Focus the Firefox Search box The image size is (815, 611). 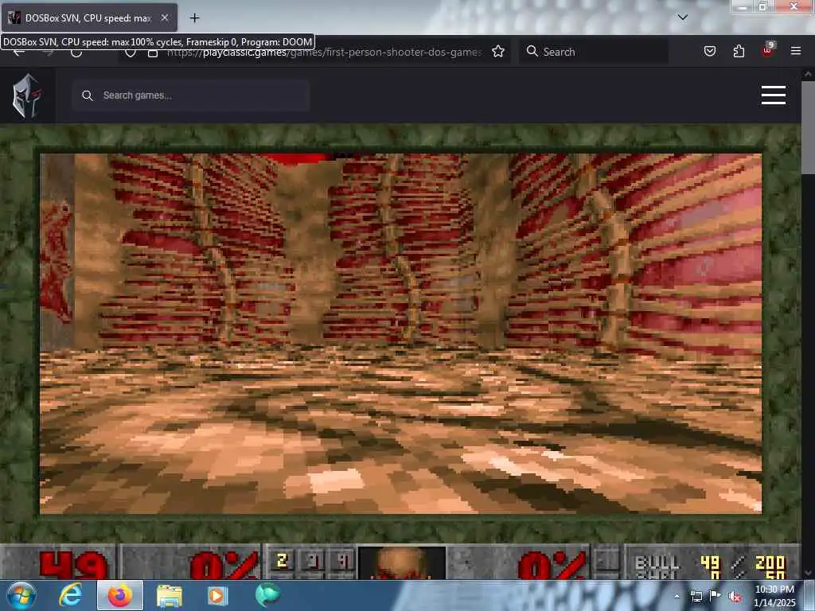pyautogui.click(x=594, y=52)
